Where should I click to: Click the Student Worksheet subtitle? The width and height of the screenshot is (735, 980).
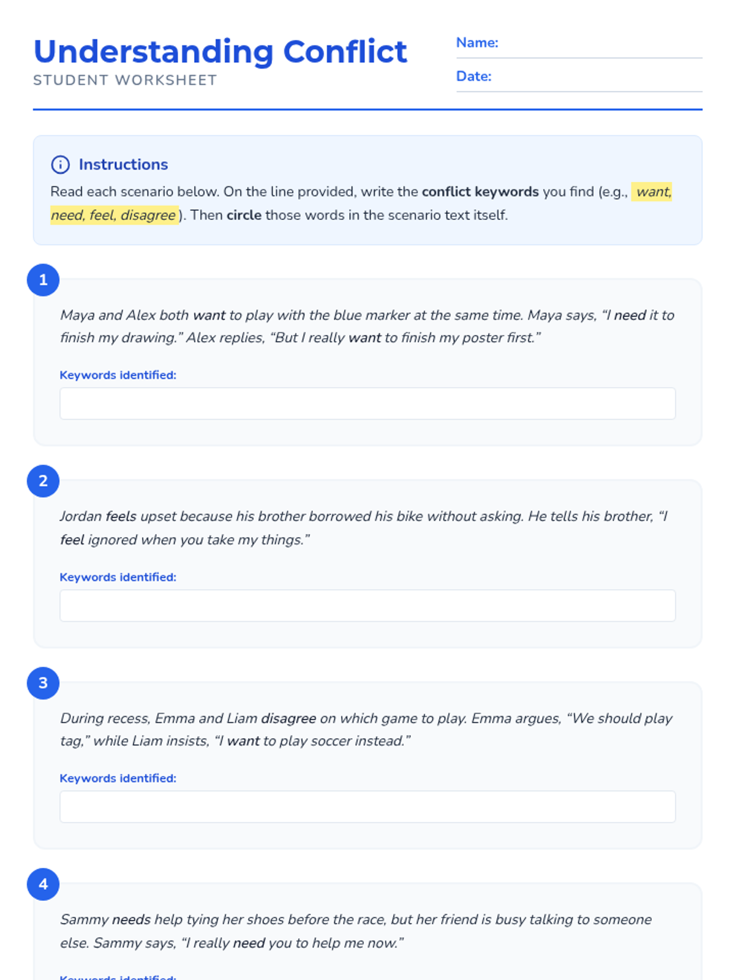click(x=125, y=80)
